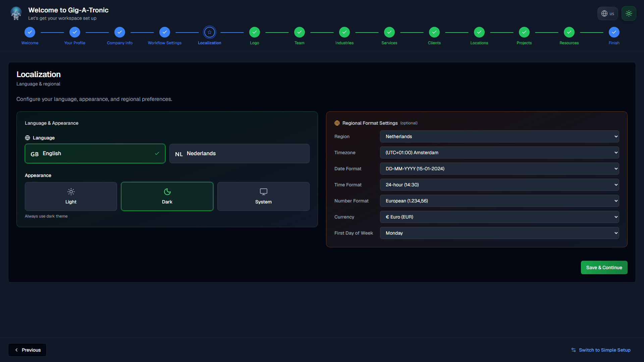Open the Number Format dropdown
The height and width of the screenshot is (362, 644).
point(499,201)
